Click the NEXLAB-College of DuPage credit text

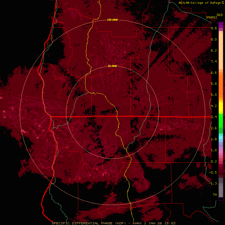[199, 3]
